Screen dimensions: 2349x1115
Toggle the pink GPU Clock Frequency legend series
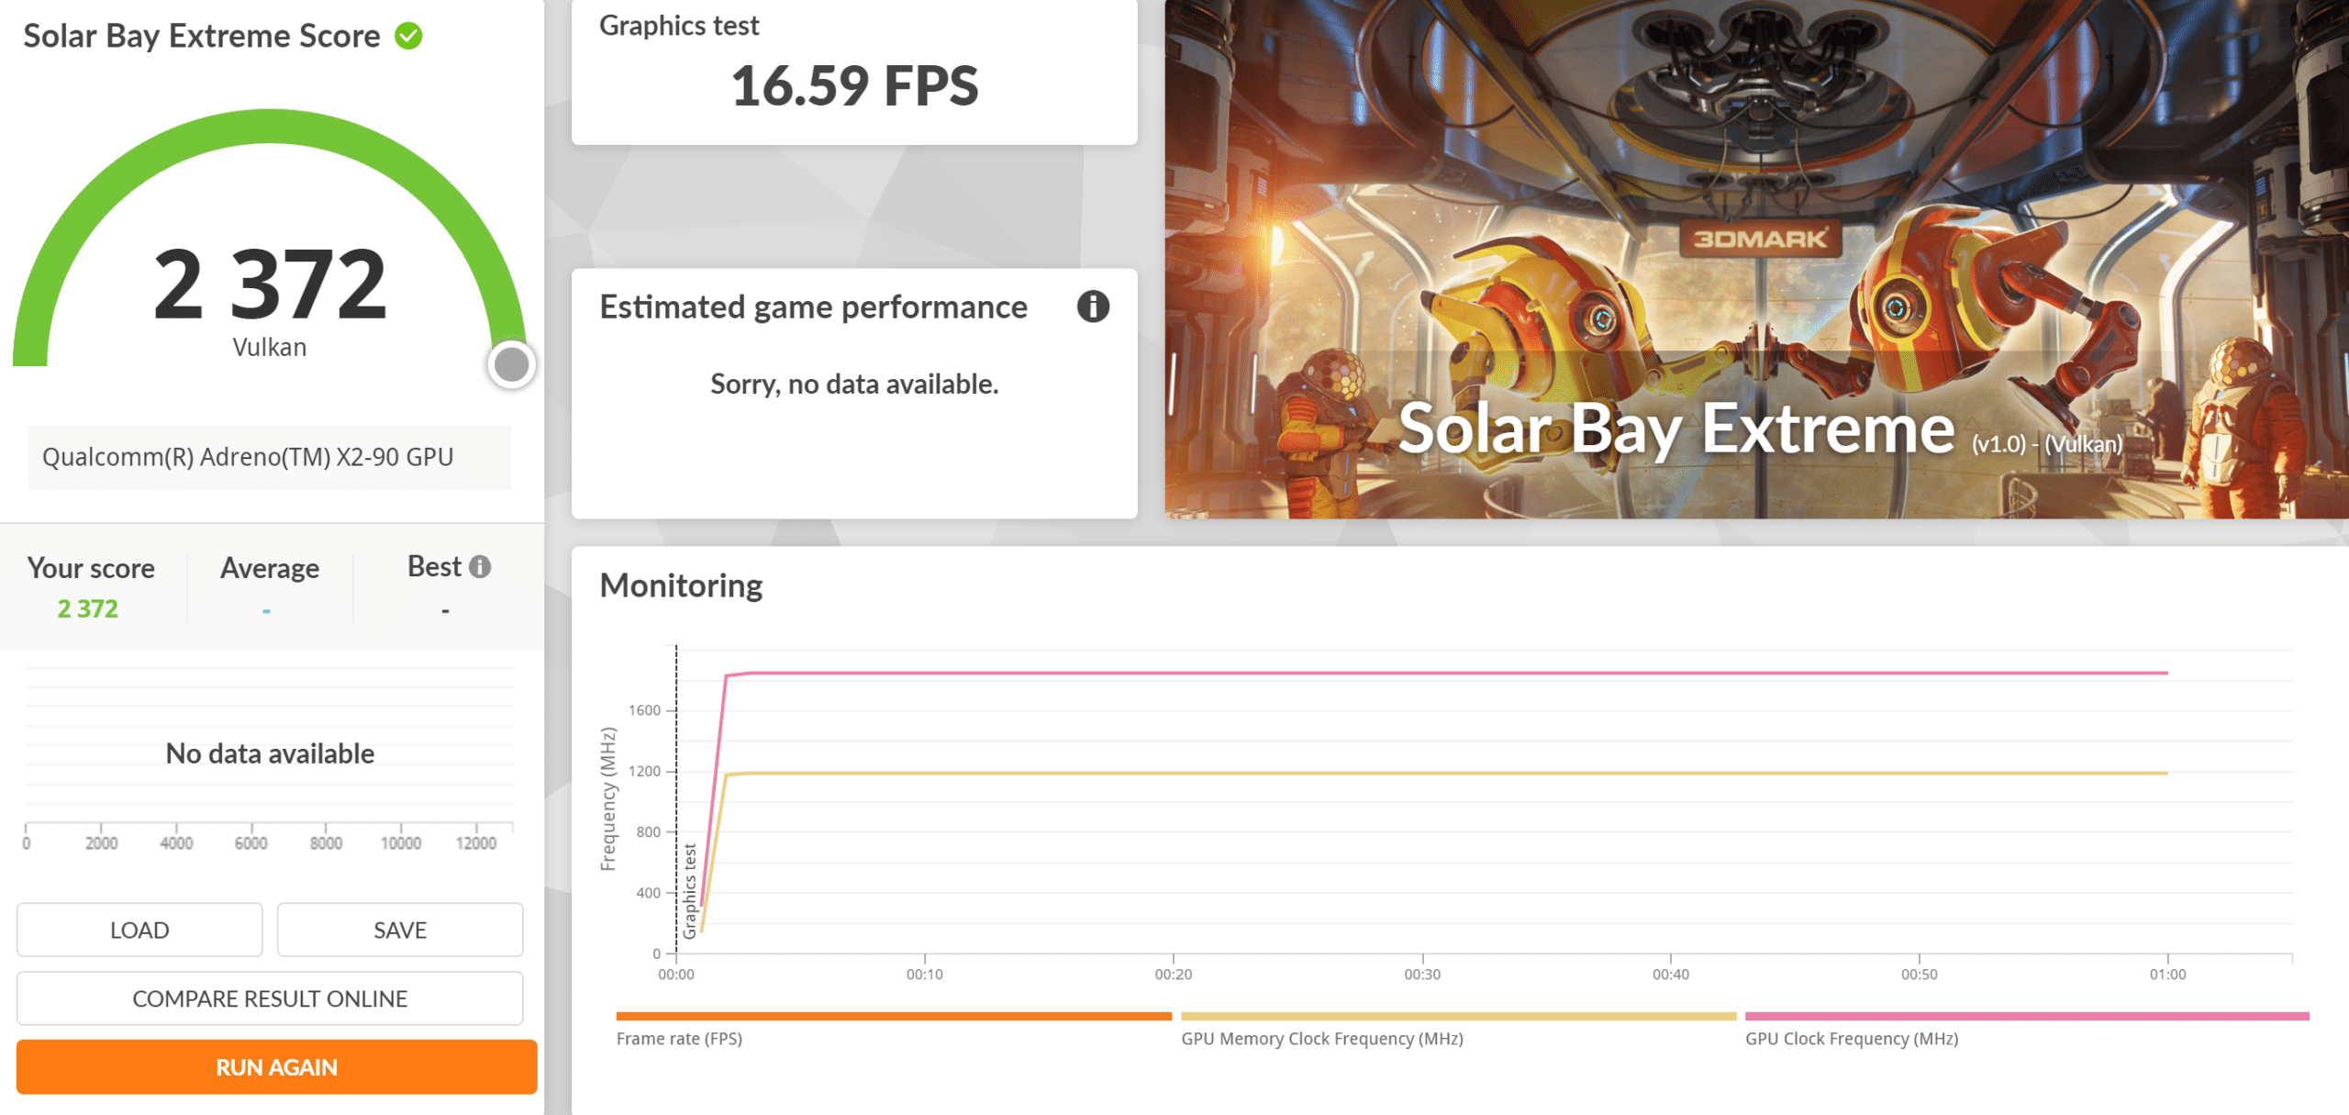[1851, 1038]
